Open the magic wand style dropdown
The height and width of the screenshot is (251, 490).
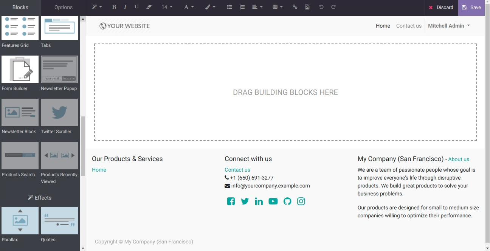(97, 7)
